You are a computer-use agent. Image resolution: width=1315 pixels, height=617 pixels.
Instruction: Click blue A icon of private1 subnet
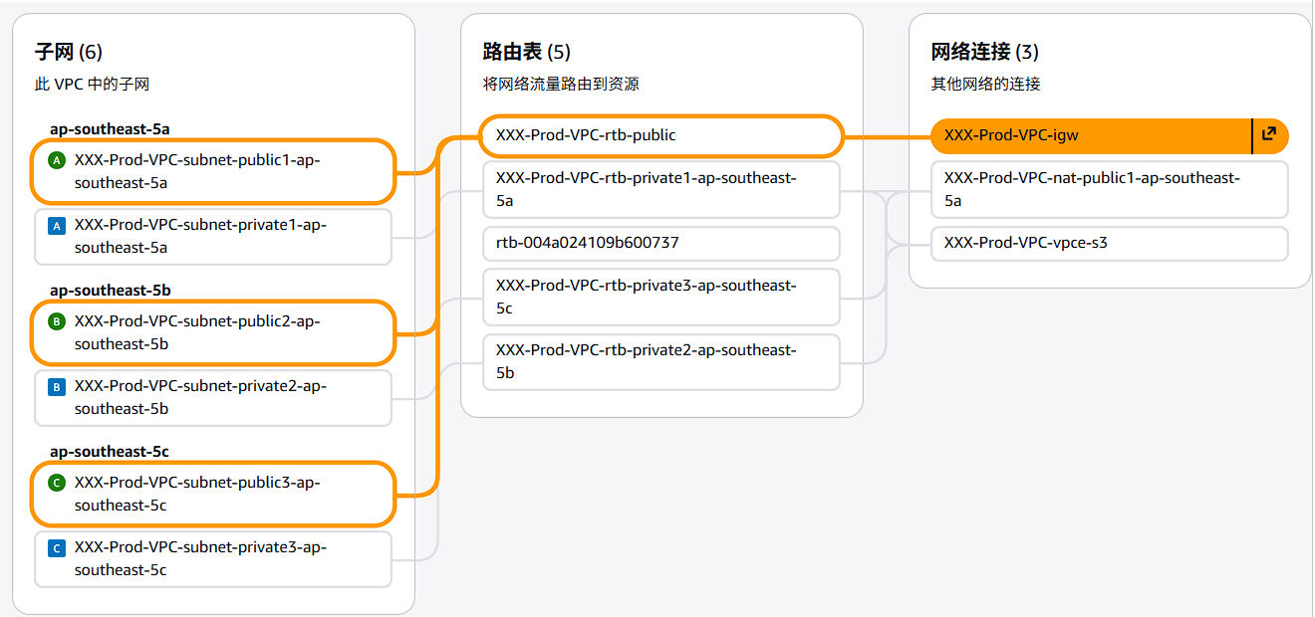[57, 226]
